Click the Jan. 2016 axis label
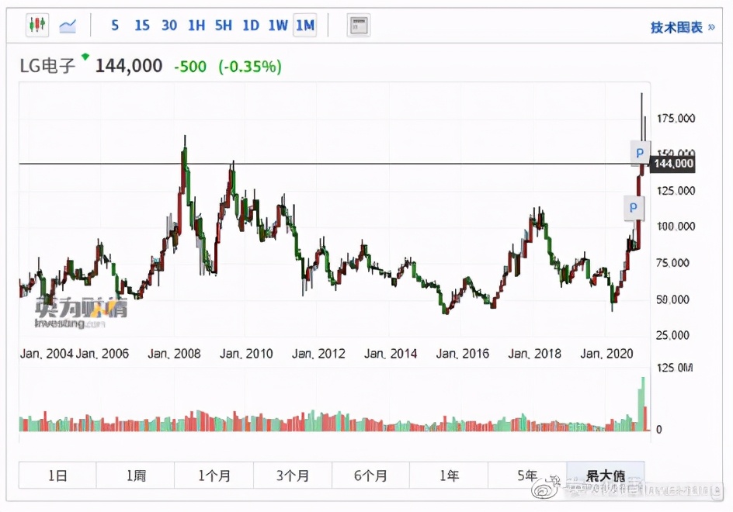This screenshot has width=733, height=512. point(462,353)
